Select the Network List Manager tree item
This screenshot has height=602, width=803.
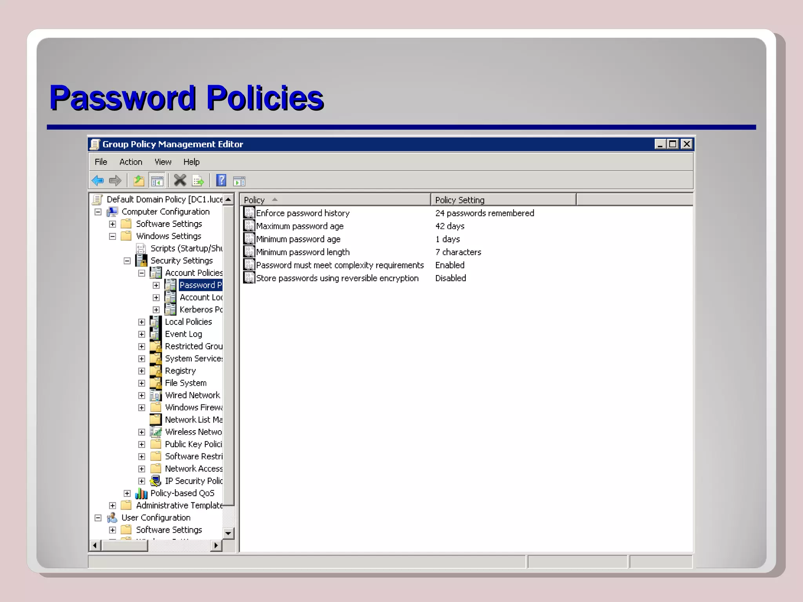(x=193, y=420)
